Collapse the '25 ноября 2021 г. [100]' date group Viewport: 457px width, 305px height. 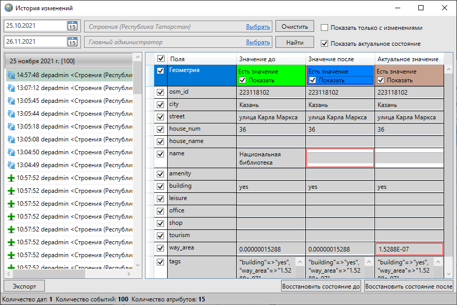tap(68, 61)
